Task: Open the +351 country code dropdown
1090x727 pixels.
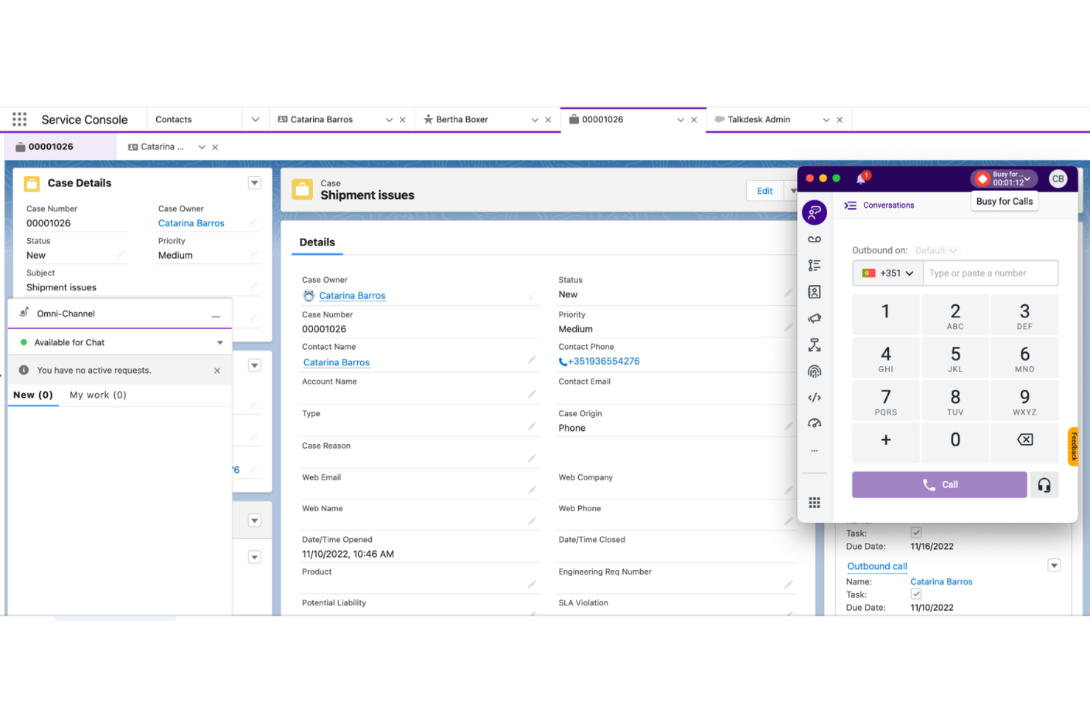Action: pyautogui.click(x=887, y=273)
